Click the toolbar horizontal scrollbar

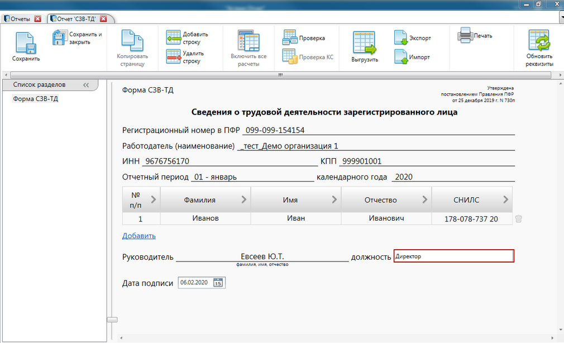[280, 75]
